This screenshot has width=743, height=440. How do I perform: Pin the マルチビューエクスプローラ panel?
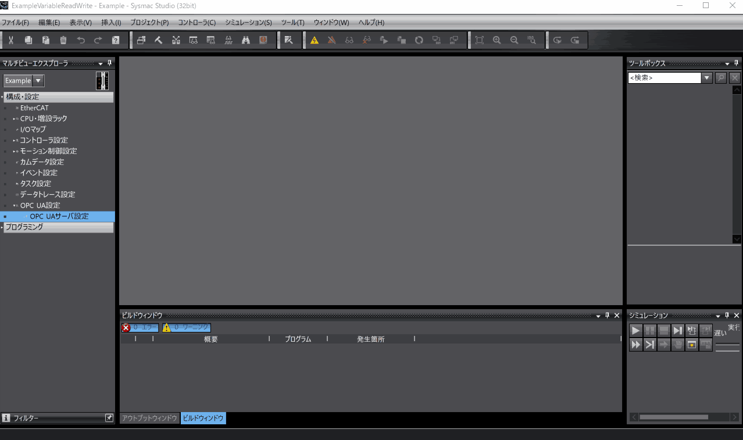[x=109, y=63]
